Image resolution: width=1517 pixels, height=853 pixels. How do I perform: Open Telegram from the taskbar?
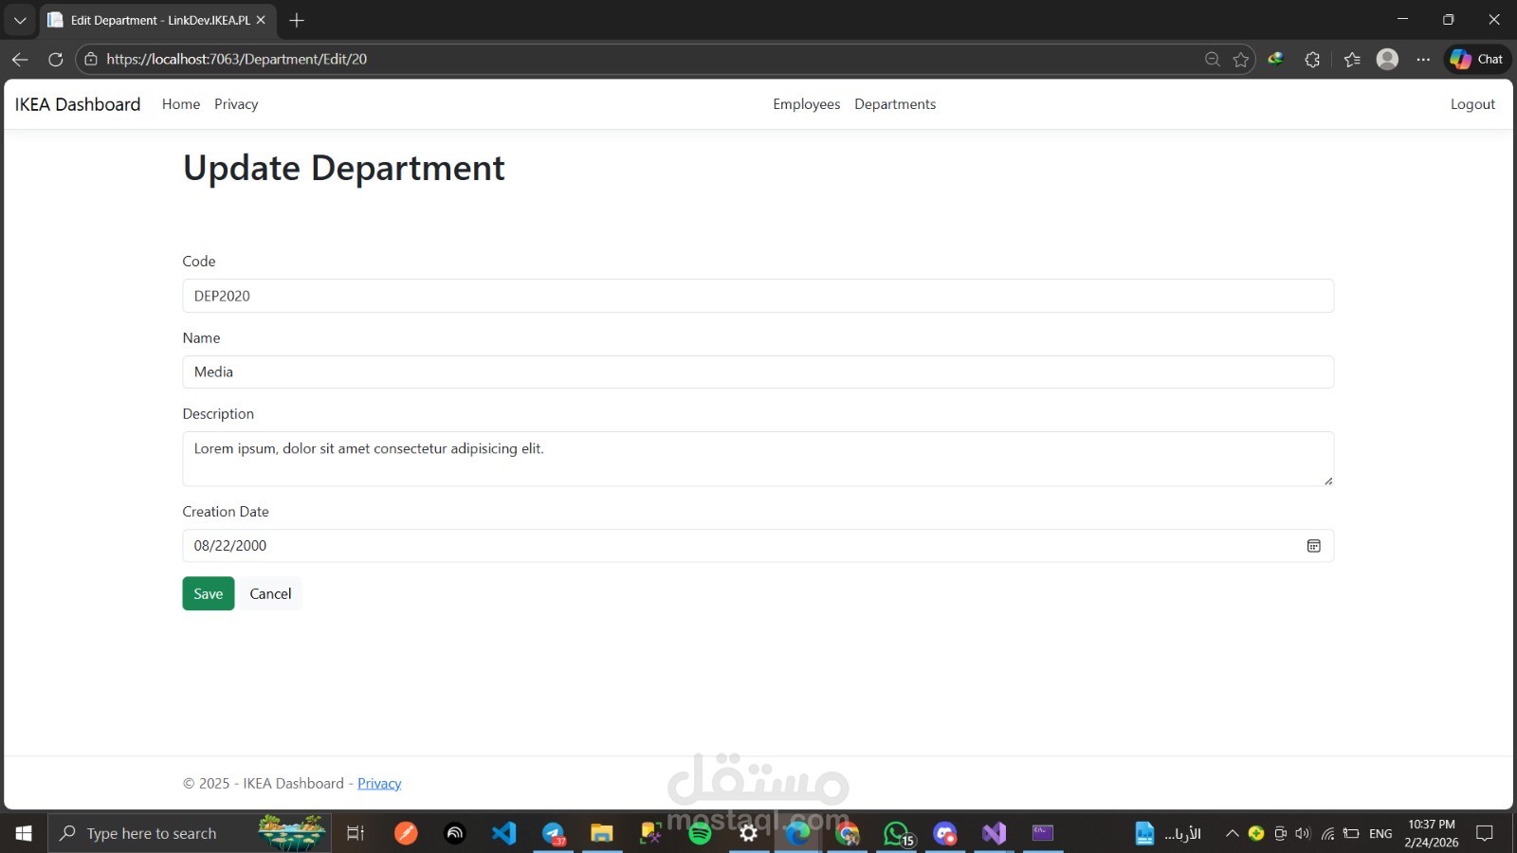pos(554,833)
